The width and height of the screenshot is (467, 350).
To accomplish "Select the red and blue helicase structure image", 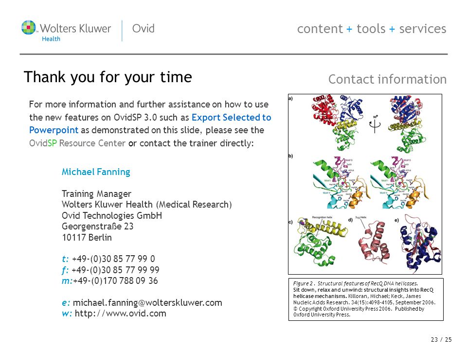I will [x=337, y=122].
